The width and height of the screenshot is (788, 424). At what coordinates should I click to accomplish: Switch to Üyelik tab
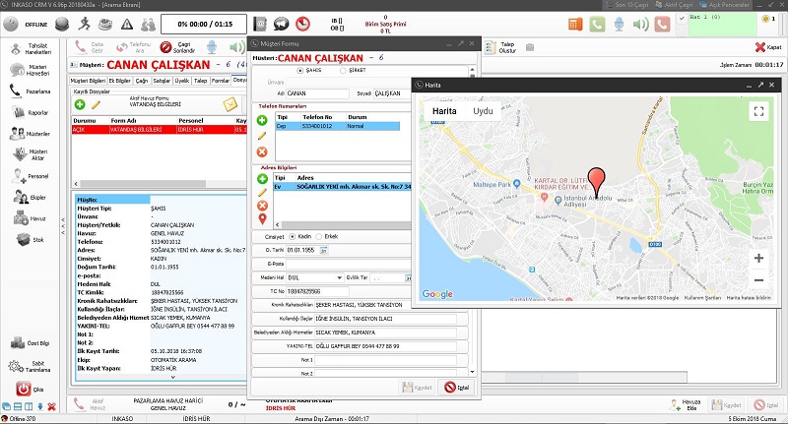[x=181, y=81]
